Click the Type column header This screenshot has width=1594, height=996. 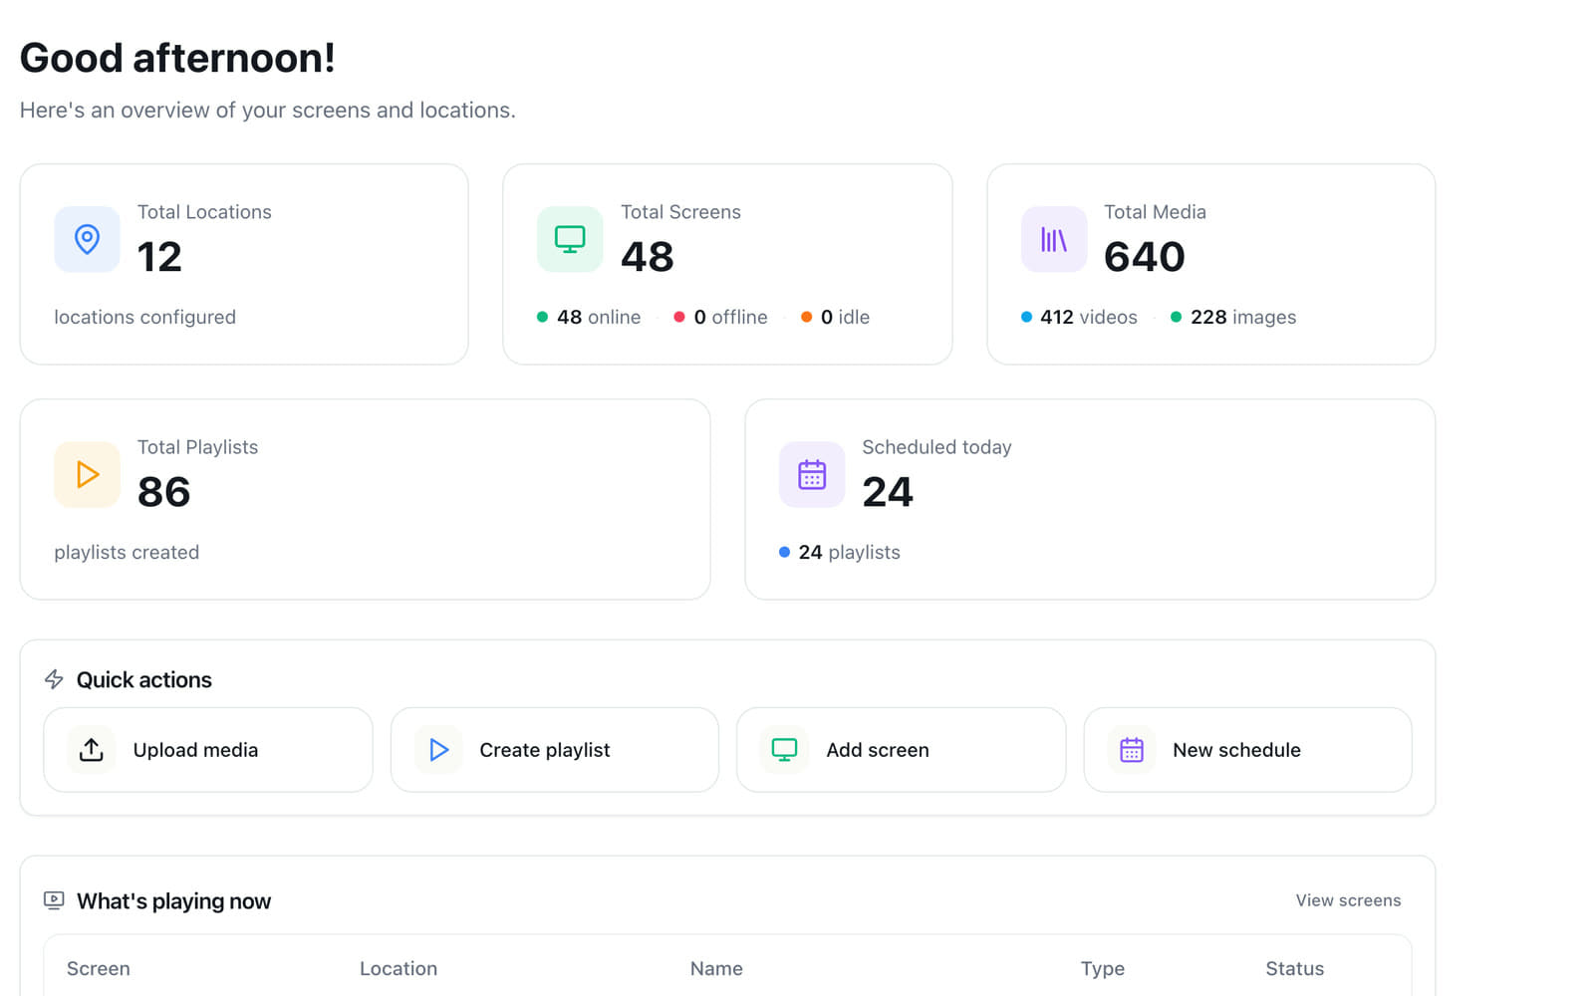1103,968
